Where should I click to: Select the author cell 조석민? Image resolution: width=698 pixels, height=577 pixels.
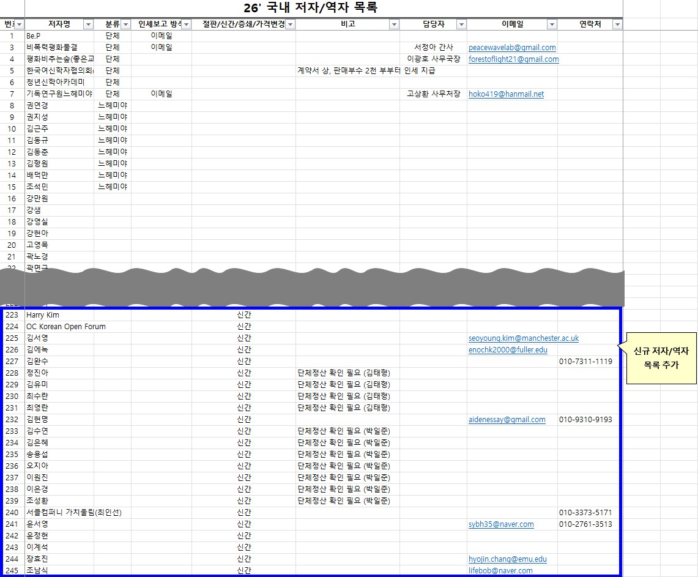[59, 187]
